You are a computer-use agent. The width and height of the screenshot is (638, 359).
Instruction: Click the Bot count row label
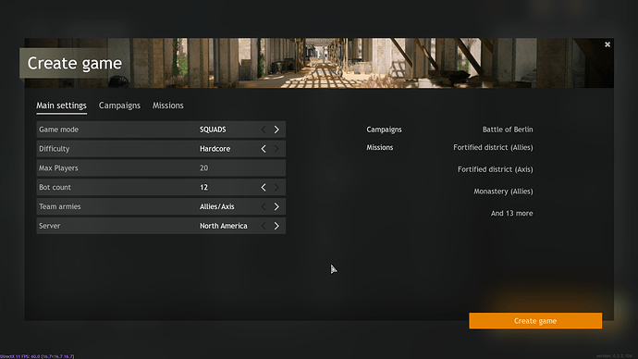pos(55,187)
